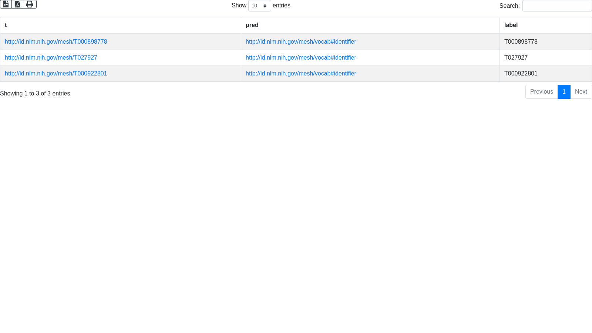
Task: Focus the Search input field
Action: 557,6
